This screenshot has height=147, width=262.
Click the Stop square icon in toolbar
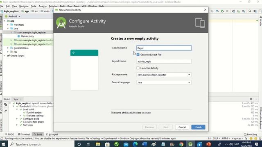pyautogui.click(x=227, y=11)
